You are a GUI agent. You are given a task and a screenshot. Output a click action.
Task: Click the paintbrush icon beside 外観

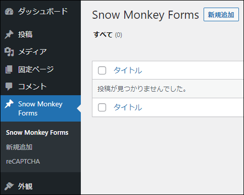point(9,186)
